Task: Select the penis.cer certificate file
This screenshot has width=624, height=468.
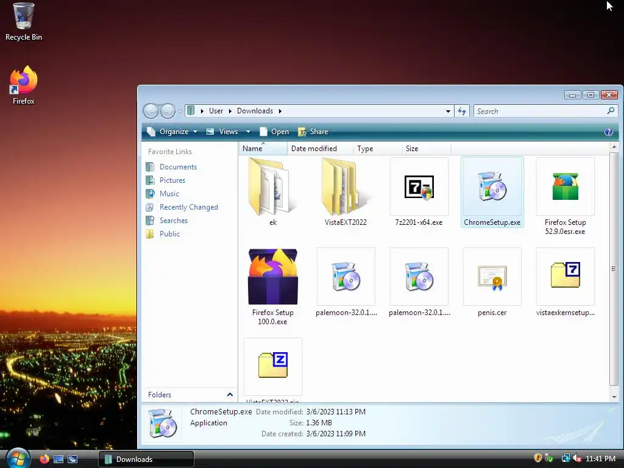Action: click(x=492, y=282)
